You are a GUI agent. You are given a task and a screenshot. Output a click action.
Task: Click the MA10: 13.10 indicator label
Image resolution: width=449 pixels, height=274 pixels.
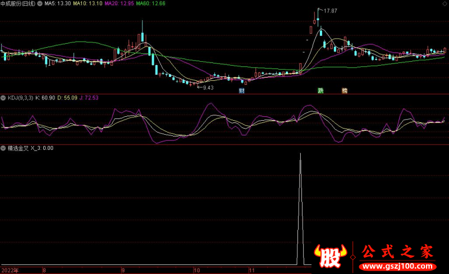tap(88, 3)
